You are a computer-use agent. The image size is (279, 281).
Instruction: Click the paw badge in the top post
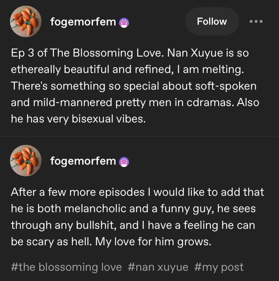(x=124, y=23)
